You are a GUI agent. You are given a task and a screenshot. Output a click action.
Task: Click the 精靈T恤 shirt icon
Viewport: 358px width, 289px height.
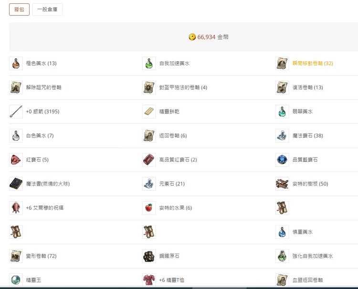(149, 280)
